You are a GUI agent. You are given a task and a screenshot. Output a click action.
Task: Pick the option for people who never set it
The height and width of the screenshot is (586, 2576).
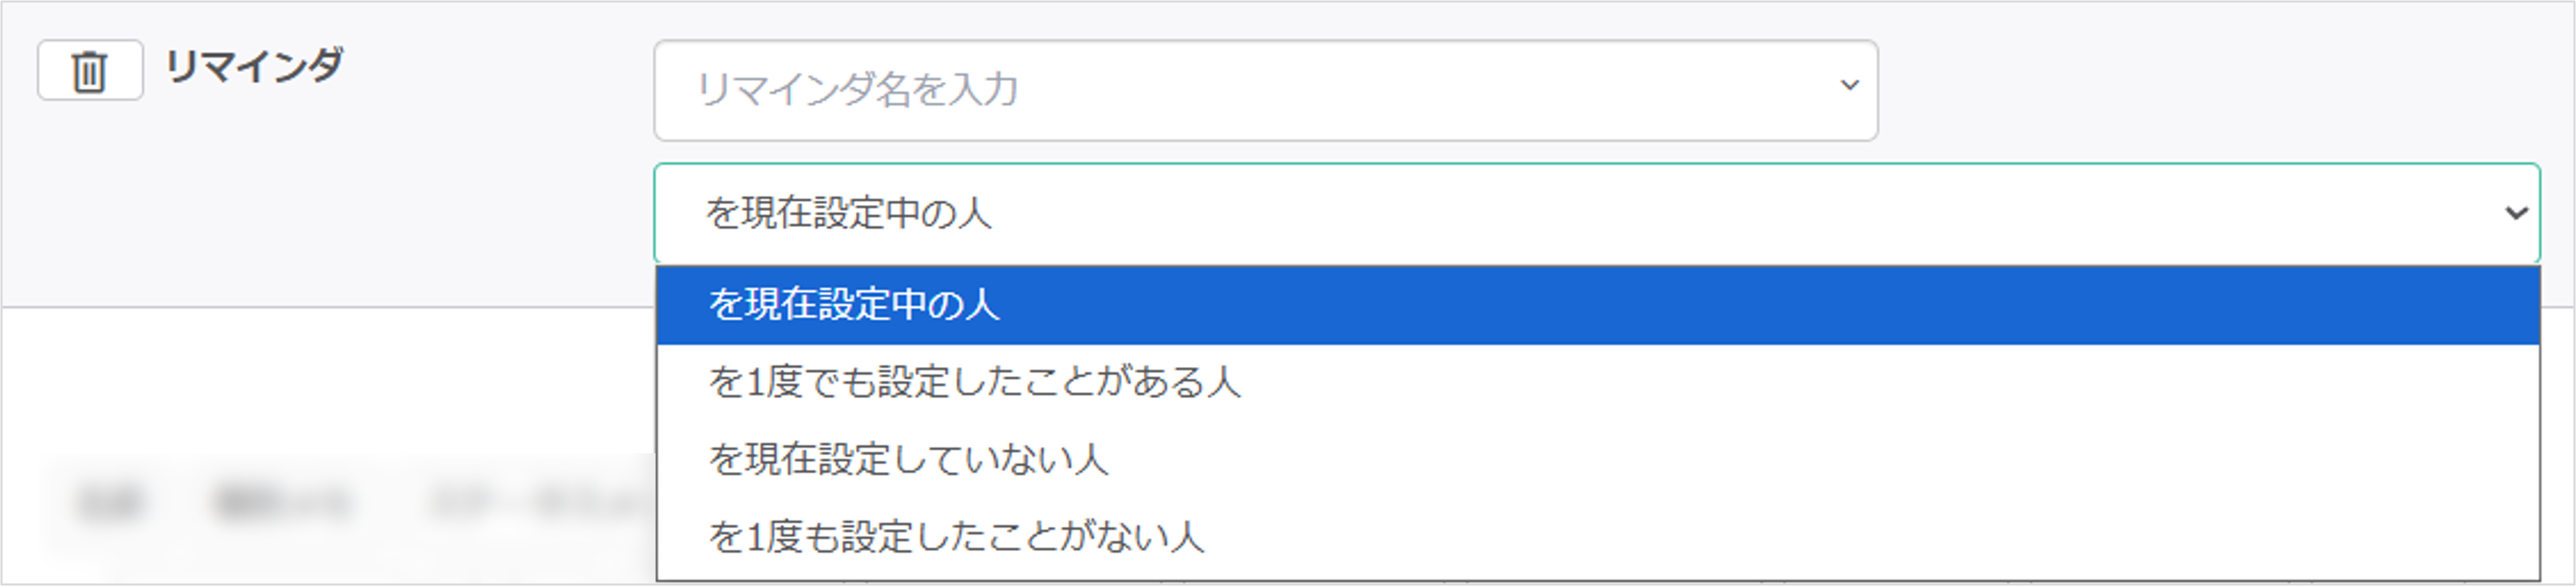956,538
